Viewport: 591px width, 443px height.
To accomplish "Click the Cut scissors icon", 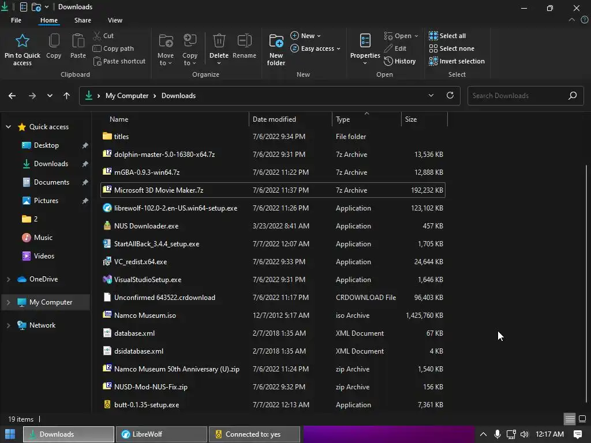I will (x=97, y=36).
